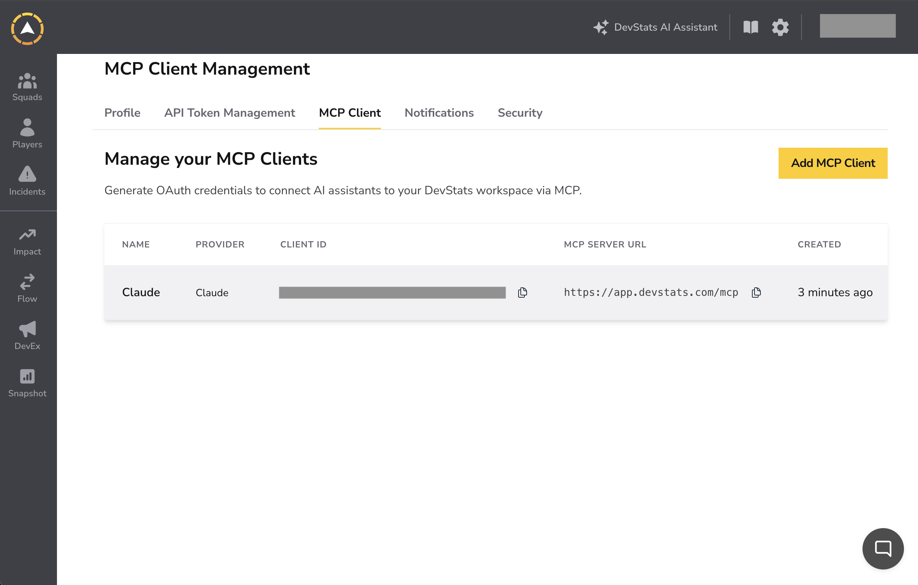Click the redacted client ID value
The width and height of the screenshot is (918, 585).
[392, 292]
